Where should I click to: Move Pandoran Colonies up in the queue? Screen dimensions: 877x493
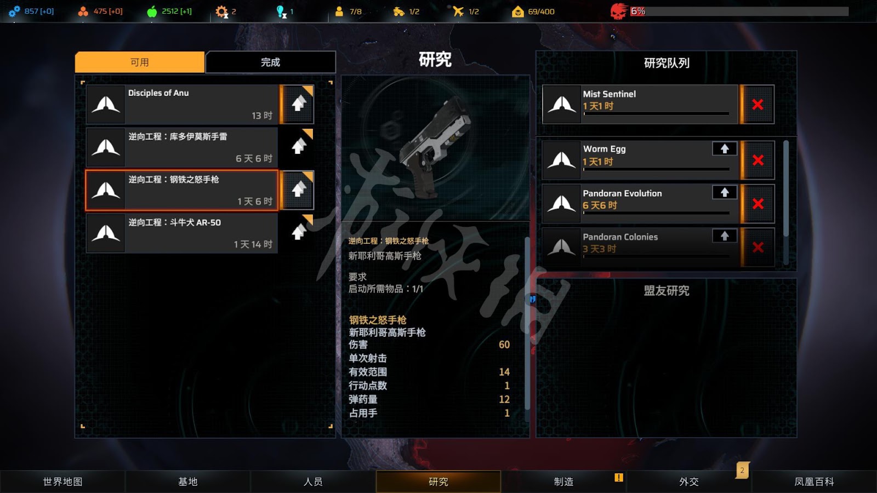coord(725,236)
